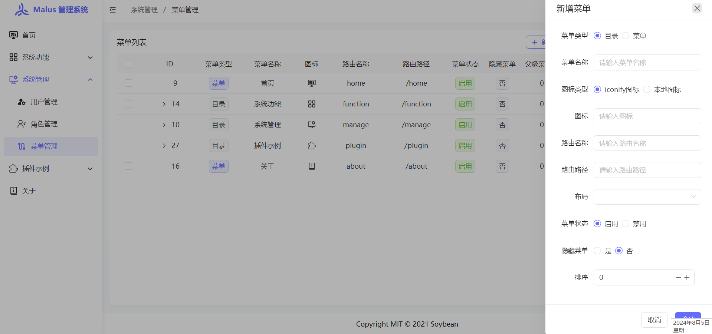
Task: Focus the 路由路径 input field
Action: (647, 170)
